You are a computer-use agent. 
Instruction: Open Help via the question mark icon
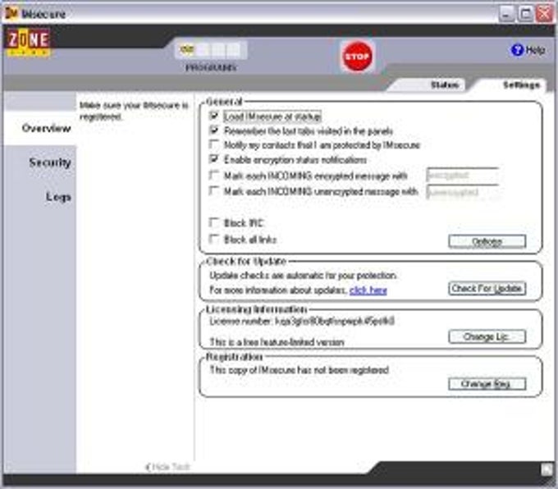(517, 50)
